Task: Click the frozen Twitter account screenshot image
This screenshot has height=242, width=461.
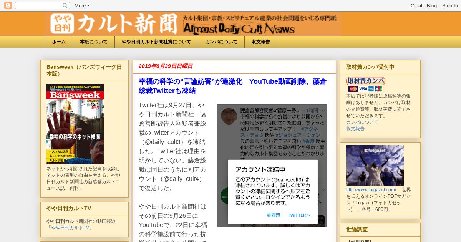Action: click(x=272, y=166)
